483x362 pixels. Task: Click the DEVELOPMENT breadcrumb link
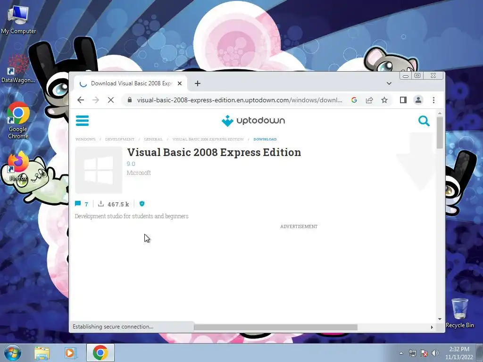click(x=120, y=139)
